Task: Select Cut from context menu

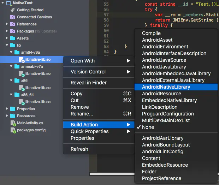Action: [x=99, y=100]
